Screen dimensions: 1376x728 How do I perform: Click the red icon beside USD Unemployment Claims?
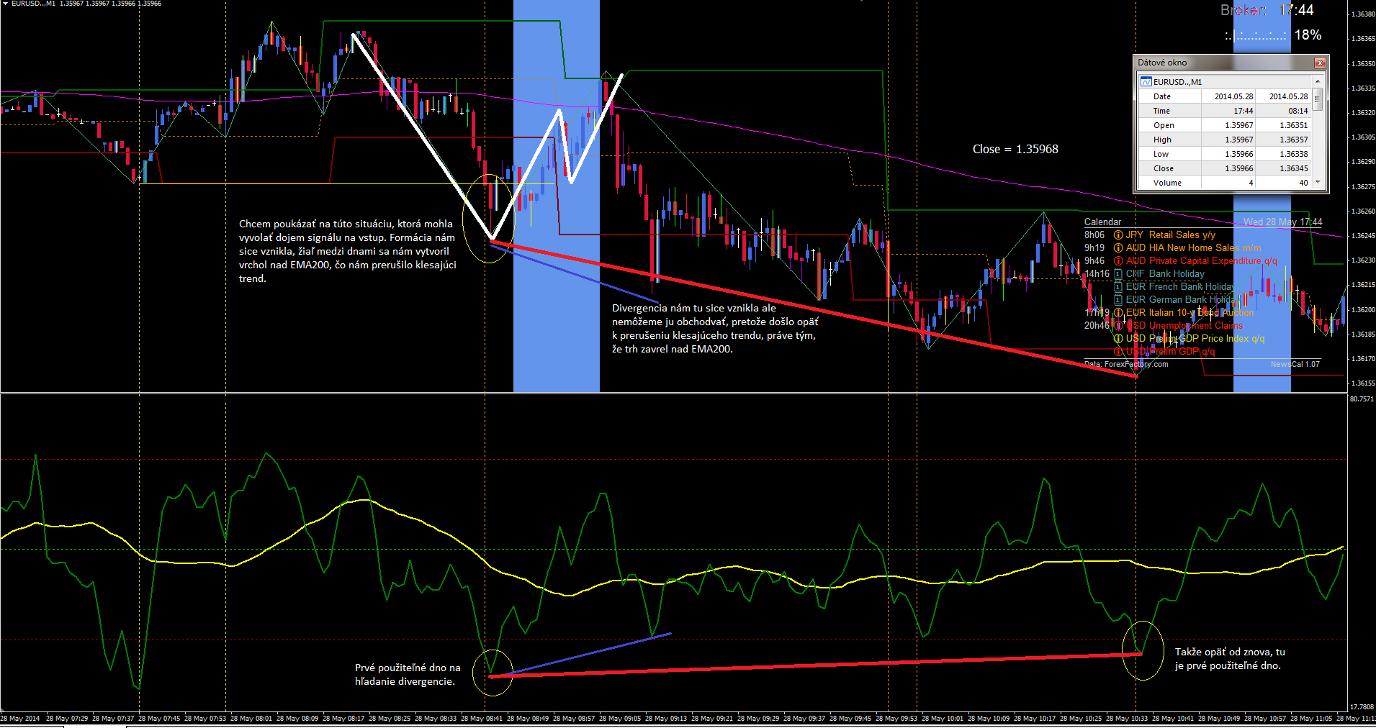(x=1118, y=326)
